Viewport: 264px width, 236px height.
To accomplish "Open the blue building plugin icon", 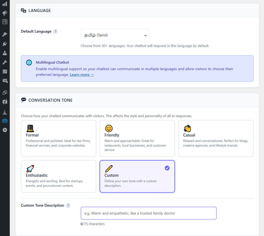I will (4, 121).
